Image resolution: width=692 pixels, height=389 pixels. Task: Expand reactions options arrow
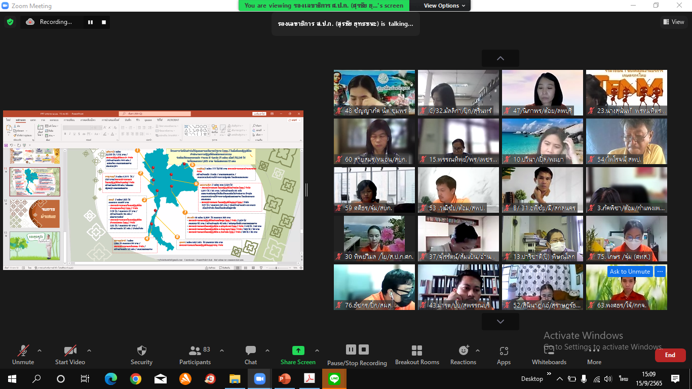click(477, 351)
